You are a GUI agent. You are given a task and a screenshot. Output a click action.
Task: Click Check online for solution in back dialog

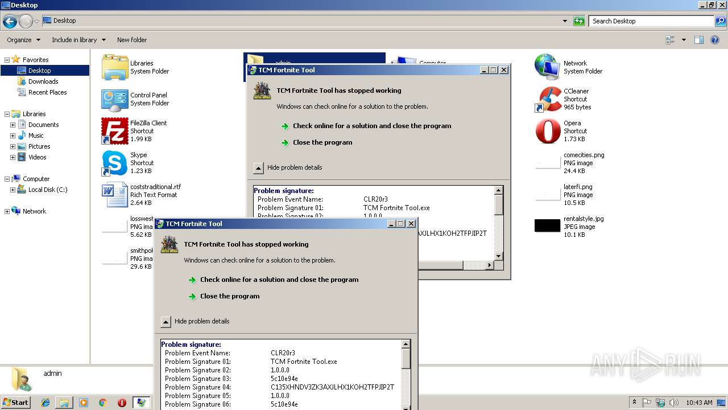[x=372, y=126]
